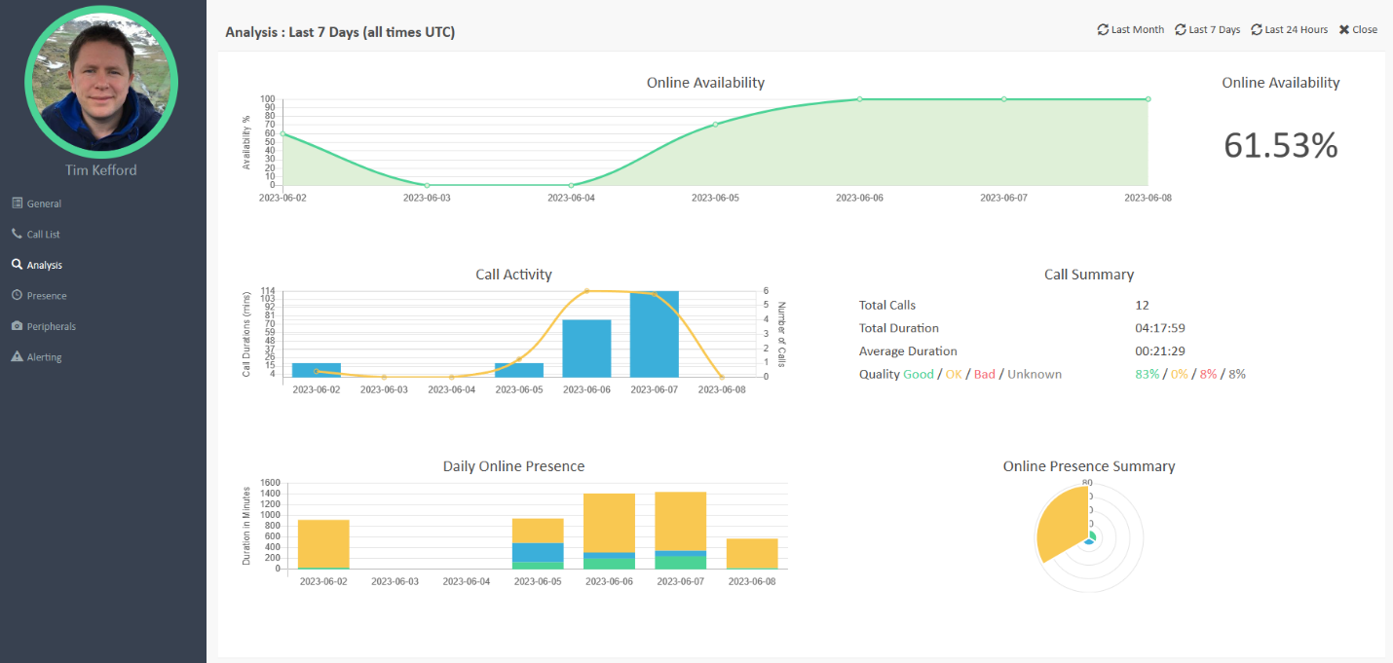The height and width of the screenshot is (663, 1393).
Task: Click Tim Kefford's profile photo
Action: pyautogui.click(x=102, y=82)
